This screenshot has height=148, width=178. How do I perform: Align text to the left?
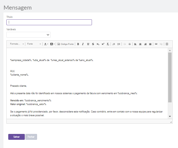(x=135, y=44)
